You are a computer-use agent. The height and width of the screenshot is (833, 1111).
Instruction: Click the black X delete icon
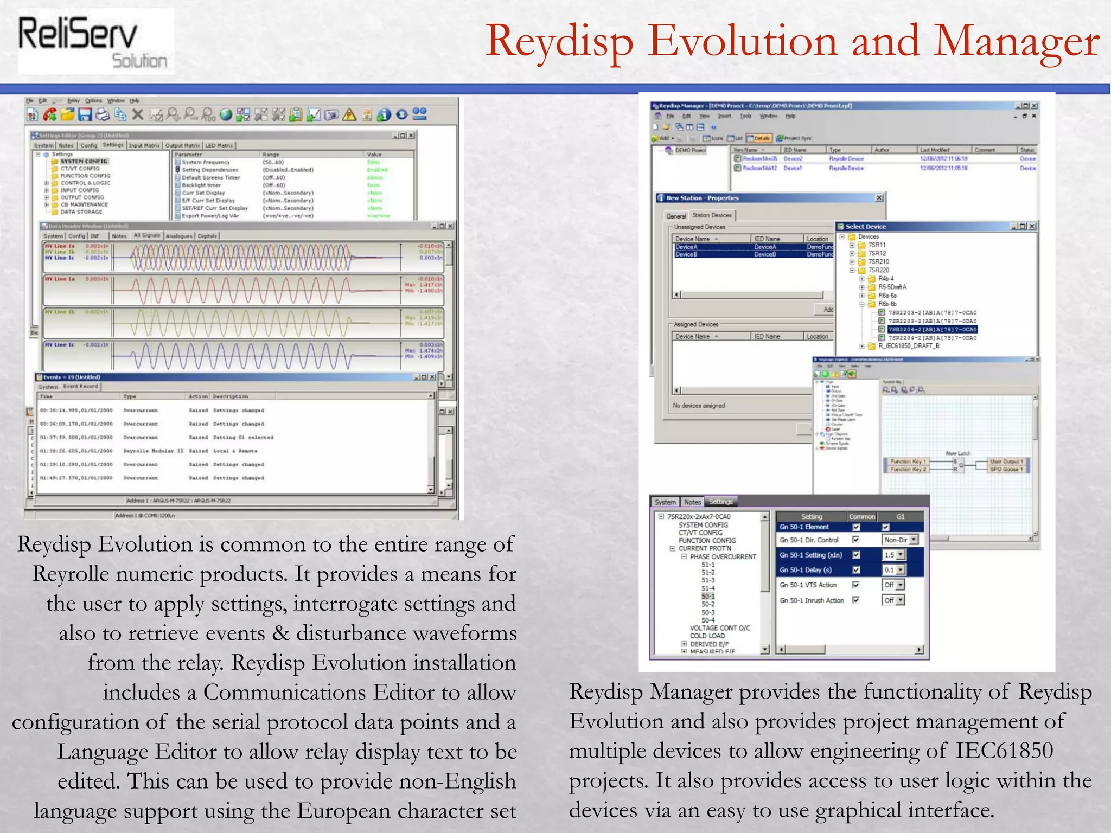pyautogui.click(x=138, y=114)
